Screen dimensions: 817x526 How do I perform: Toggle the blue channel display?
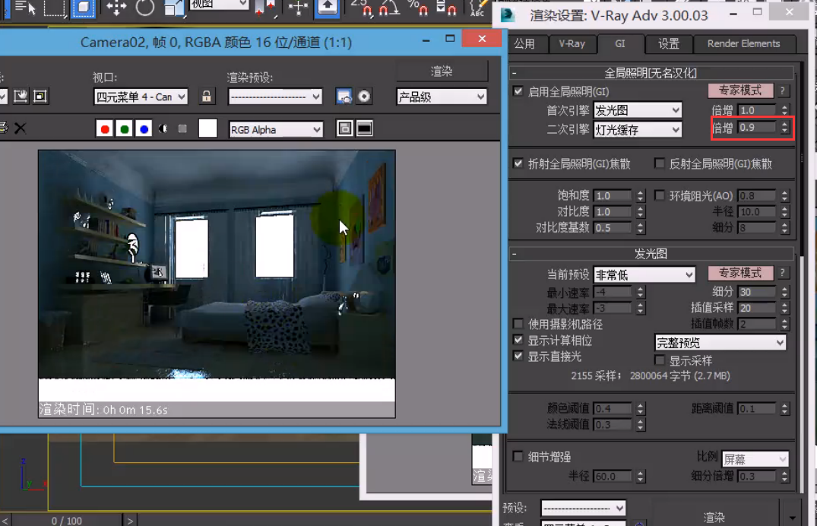click(x=144, y=128)
